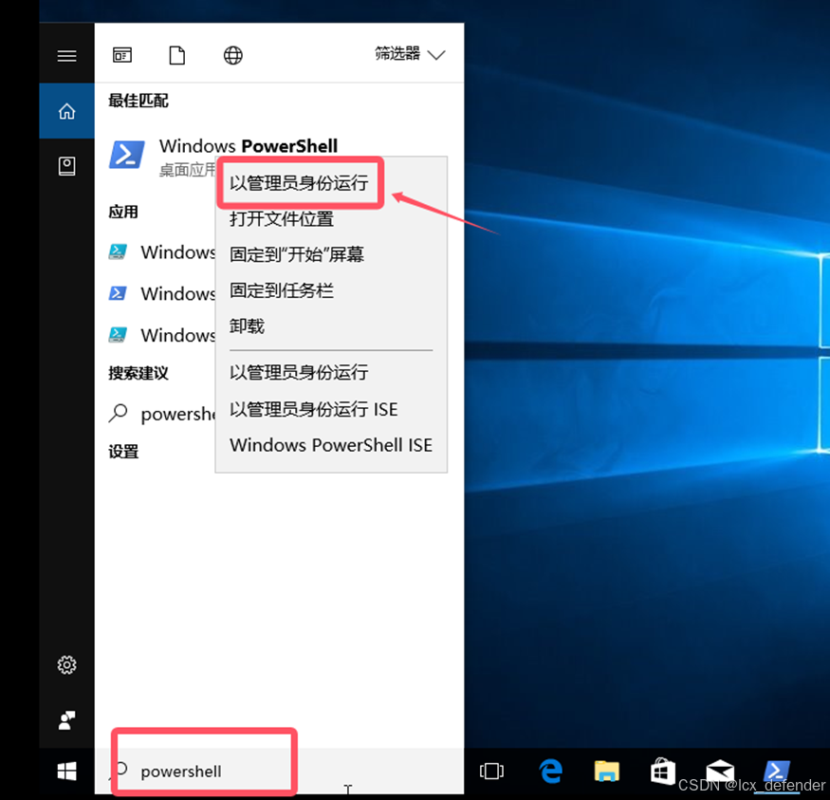Click the powershell search suggestion row

[161, 414]
